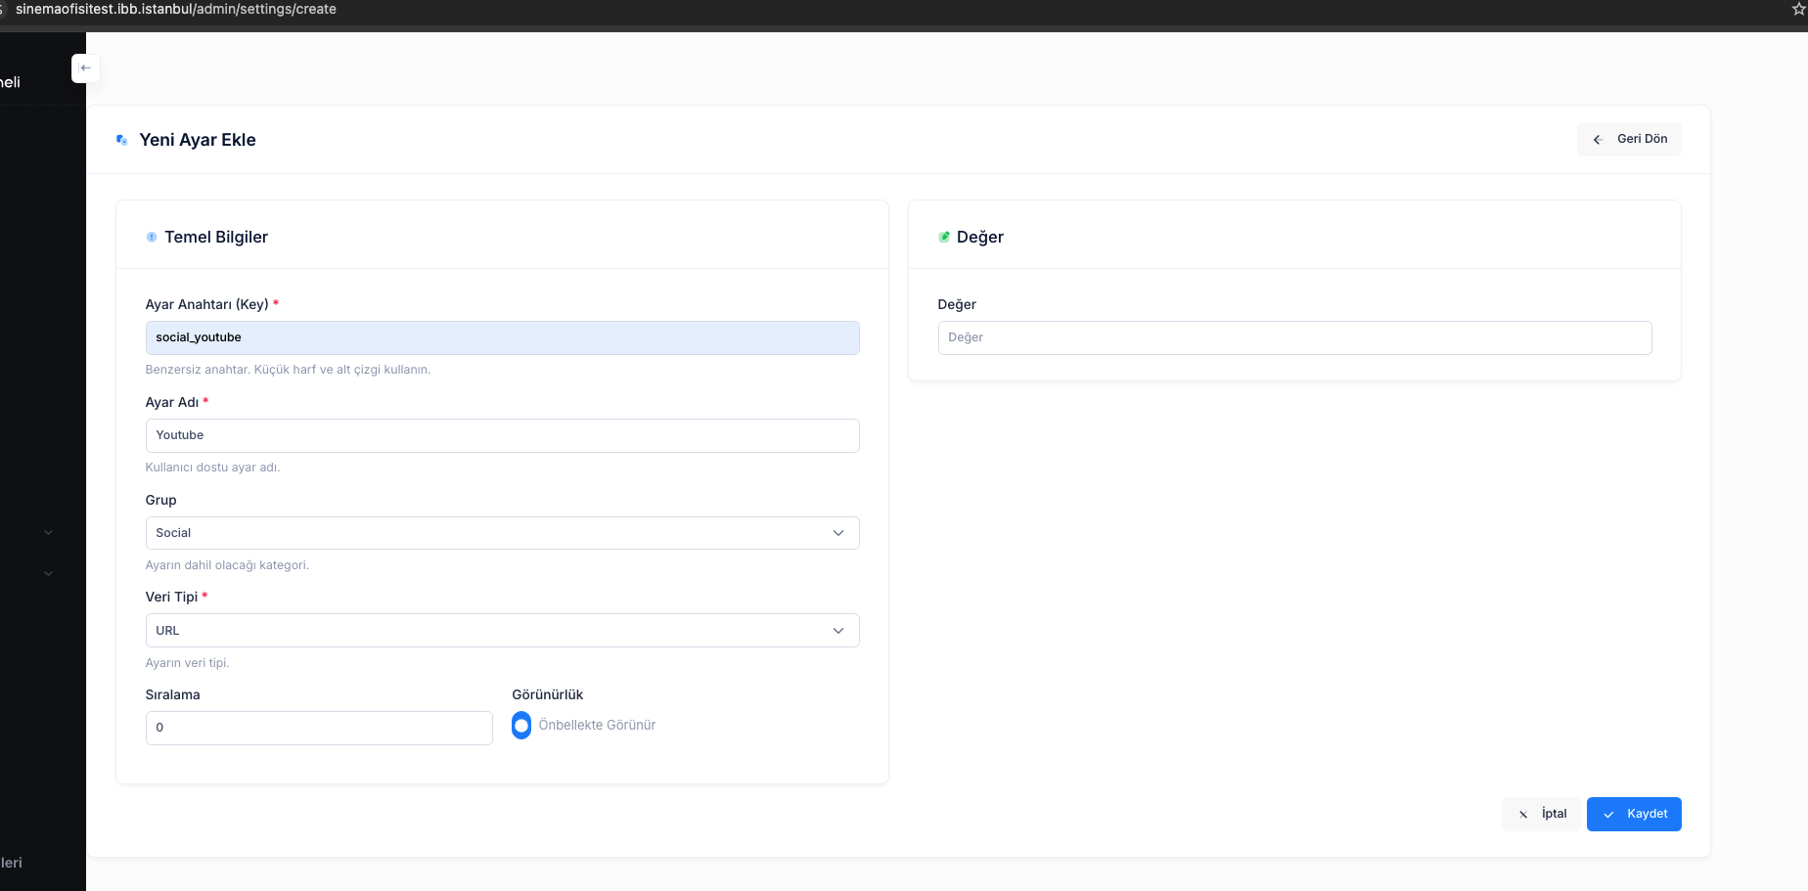Image resolution: width=1808 pixels, height=891 pixels.
Task: Click the Değer value input field
Action: pos(1295,337)
